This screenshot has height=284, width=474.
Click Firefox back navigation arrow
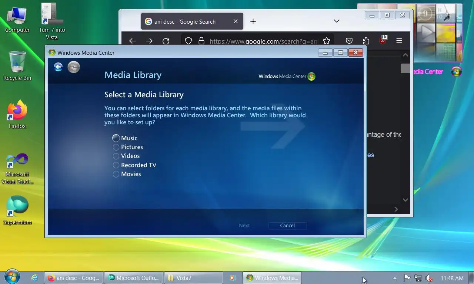pyautogui.click(x=132, y=41)
